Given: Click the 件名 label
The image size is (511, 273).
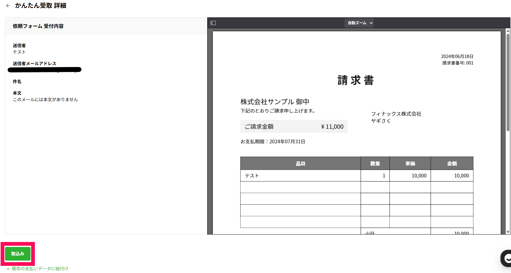Looking at the screenshot, I should point(17,82).
